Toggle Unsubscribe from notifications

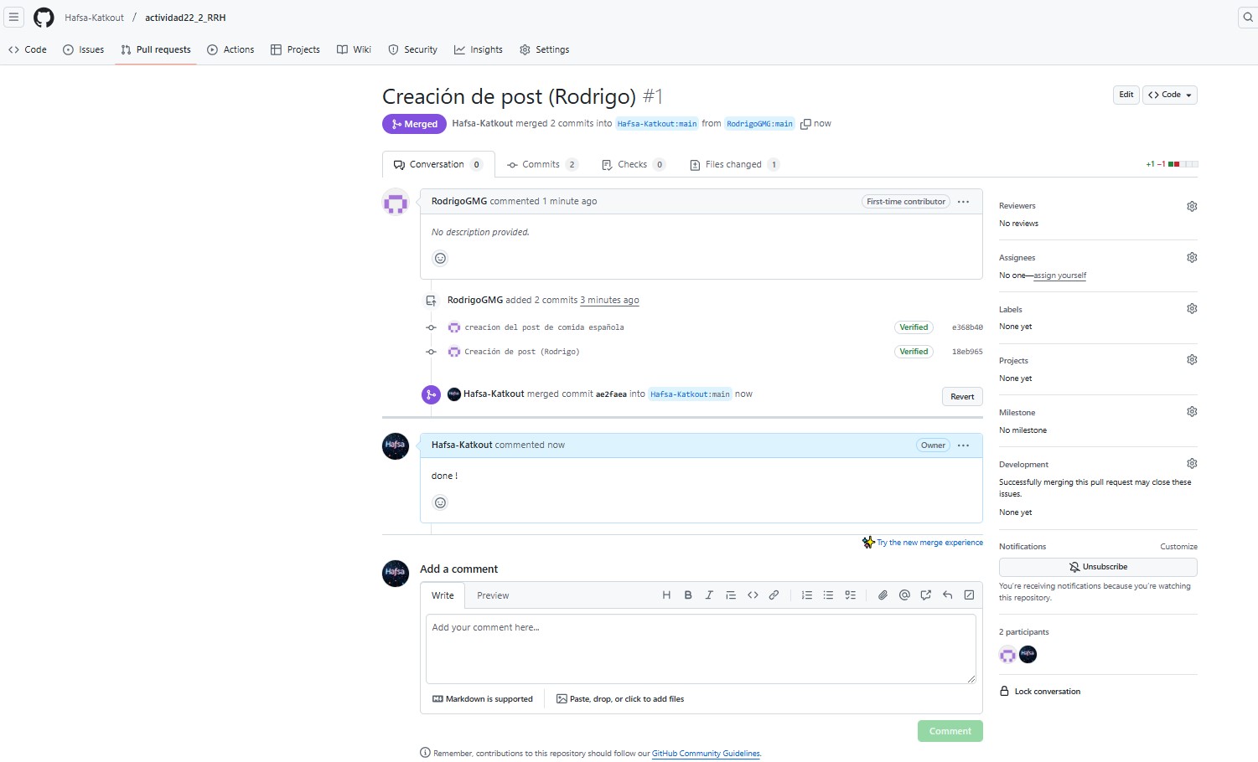tap(1097, 567)
